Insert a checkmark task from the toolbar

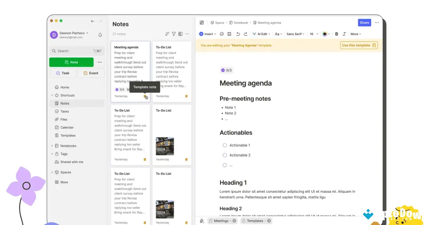[221, 34]
